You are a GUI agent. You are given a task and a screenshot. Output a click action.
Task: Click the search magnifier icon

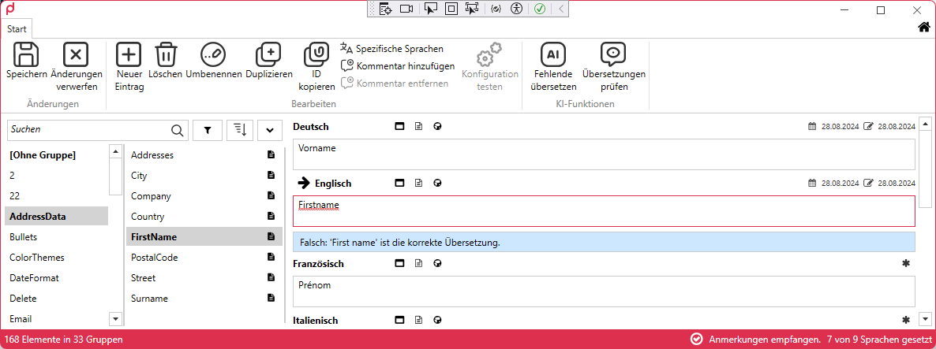pos(178,130)
